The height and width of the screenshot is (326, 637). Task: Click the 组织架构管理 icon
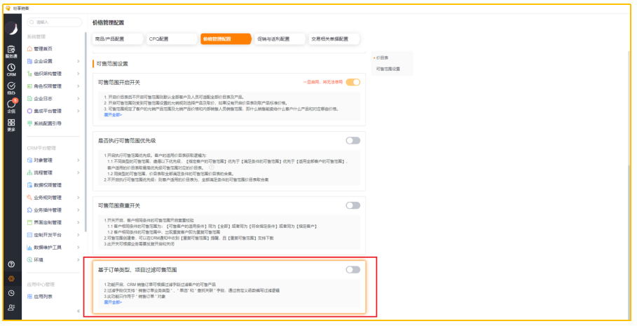point(29,74)
